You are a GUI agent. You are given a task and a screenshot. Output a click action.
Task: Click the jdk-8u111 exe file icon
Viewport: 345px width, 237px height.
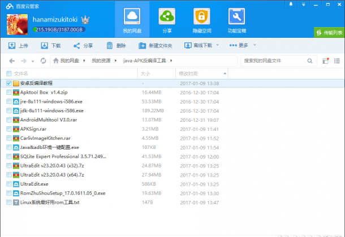point(16,111)
